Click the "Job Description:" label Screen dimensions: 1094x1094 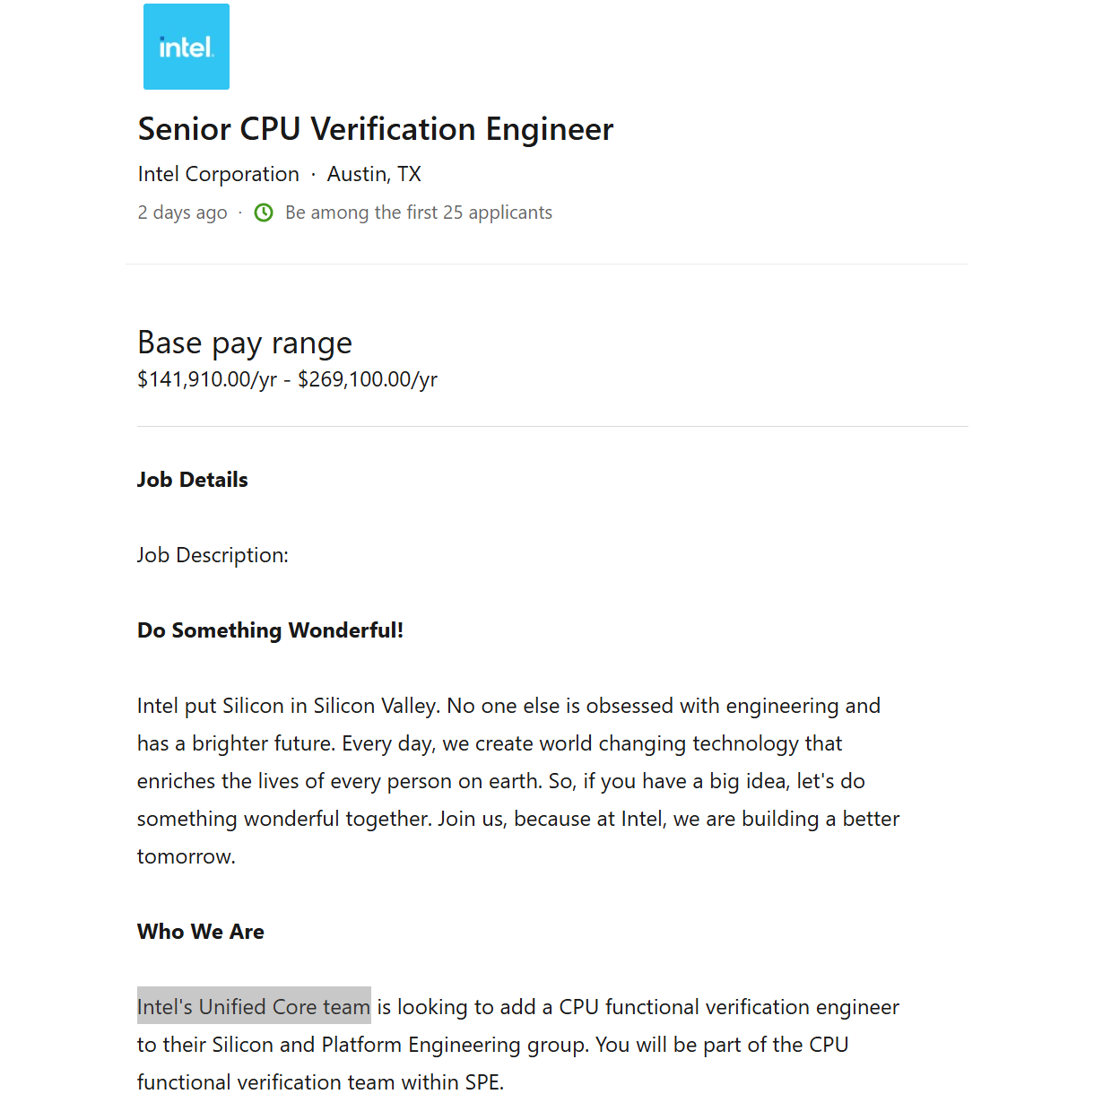213,555
